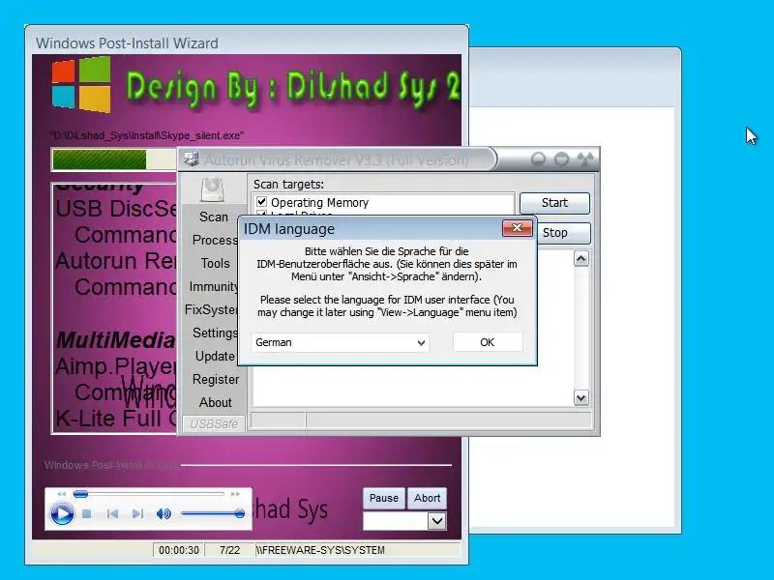The width and height of the screenshot is (774, 580).
Task: Click the 00:00:30 elapsed time status field
Action: (179, 550)
